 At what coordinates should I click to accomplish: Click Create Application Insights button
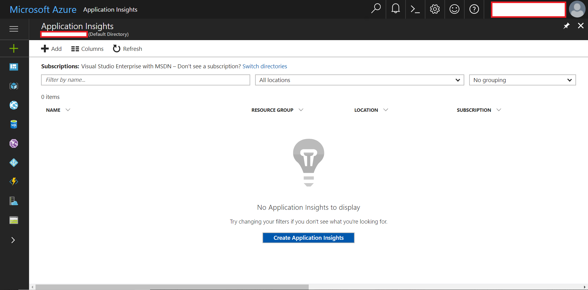(x=308, y=238)
